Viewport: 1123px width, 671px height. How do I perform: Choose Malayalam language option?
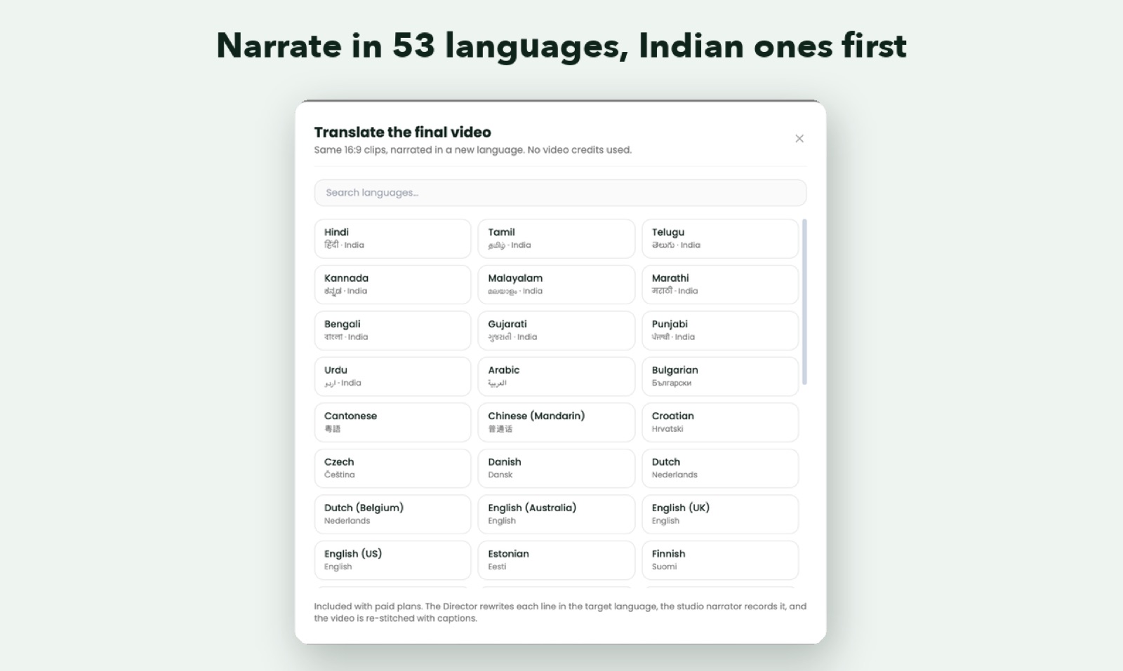tap(556, 284)
